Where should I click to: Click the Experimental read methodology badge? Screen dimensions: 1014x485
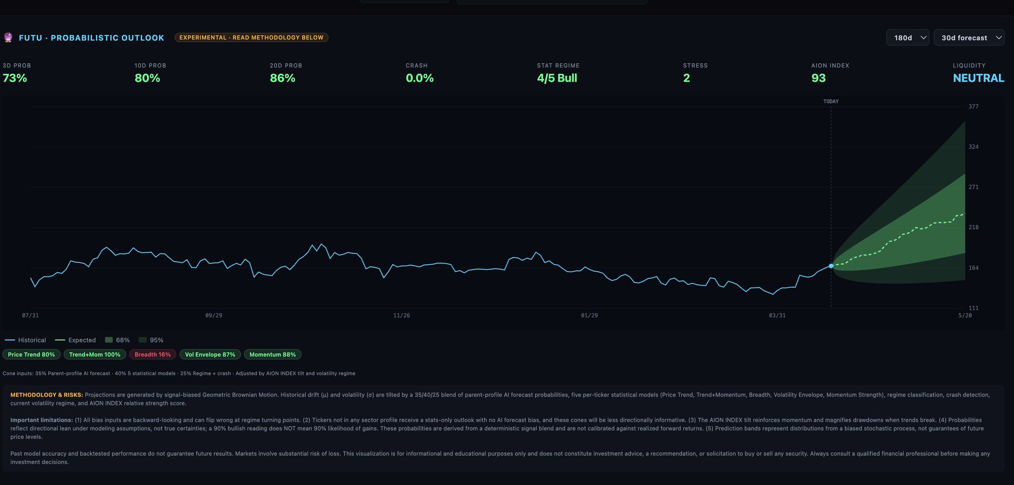tap(251, 38)
